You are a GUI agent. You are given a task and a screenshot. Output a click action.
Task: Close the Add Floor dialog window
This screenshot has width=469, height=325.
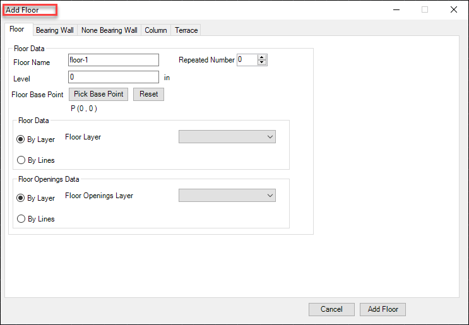pos(453,9)
